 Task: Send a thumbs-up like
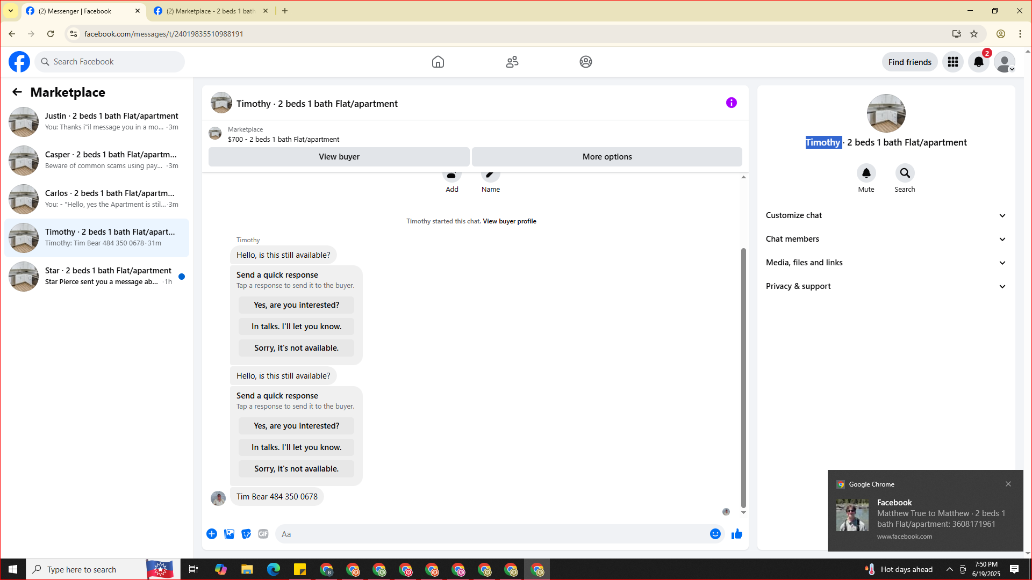tap(737, 534)
